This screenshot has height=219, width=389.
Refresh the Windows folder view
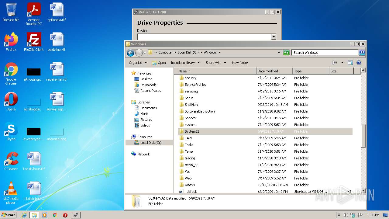point(286,53)
